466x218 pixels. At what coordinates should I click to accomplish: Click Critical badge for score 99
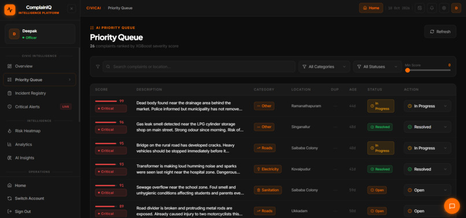pos(111,108)
